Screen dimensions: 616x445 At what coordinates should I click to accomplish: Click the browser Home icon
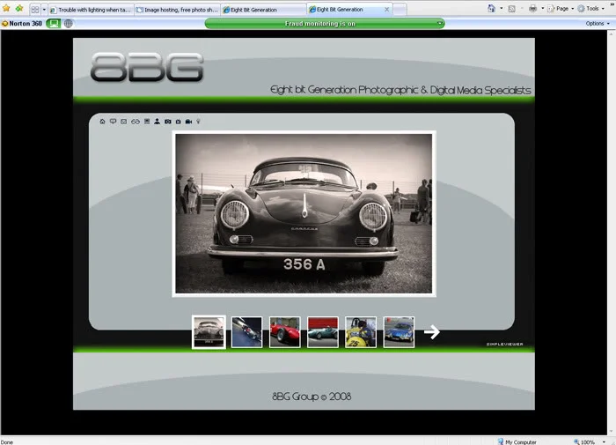pos(491,8)
